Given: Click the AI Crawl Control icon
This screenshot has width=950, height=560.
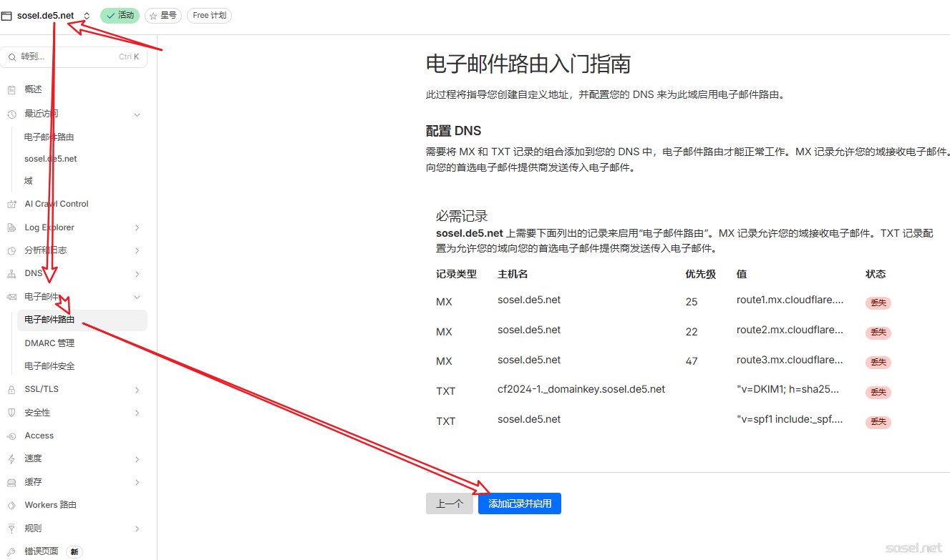Looking at the screenshot, I should pyautogui.click(x=11, y=204).
